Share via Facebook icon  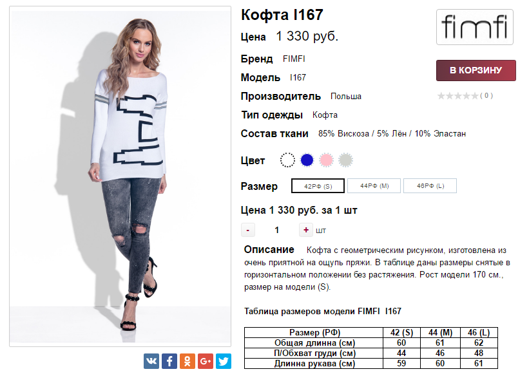click(169, 361)
